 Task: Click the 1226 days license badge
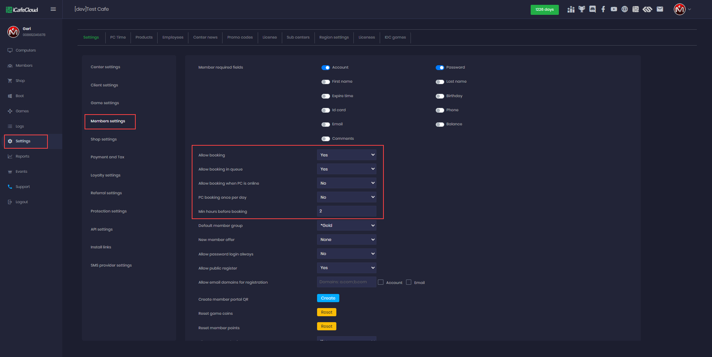pos(544,10)
